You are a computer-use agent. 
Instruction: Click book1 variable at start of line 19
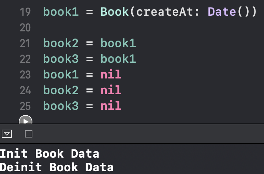pyautogui.click(x=61, y=12)
